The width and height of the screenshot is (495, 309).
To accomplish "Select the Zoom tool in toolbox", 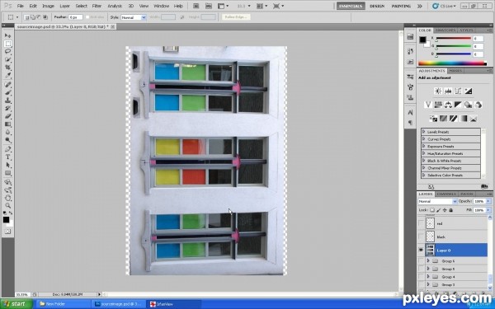I will tap(8, 205).
